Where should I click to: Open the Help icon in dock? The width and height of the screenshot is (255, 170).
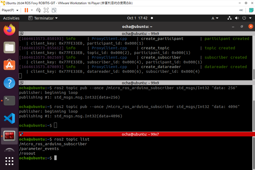point(9,83)
